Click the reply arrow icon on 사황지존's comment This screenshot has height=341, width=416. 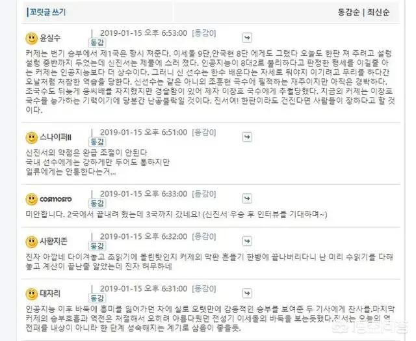coord(247,241)
